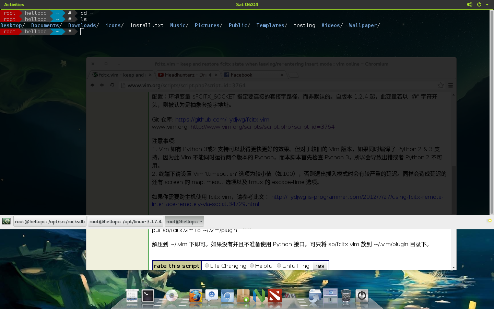Image resolution: width=494 pixels, height=309 pixels.
Task: Click the power shutdown icon in dock
Action: click(x=362, y=296)
